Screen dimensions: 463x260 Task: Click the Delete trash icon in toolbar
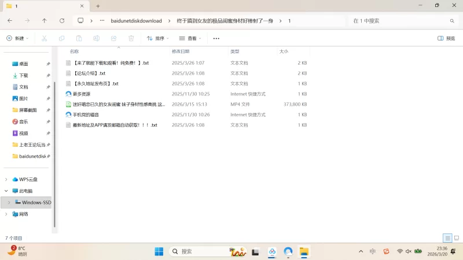pos(131,38)
